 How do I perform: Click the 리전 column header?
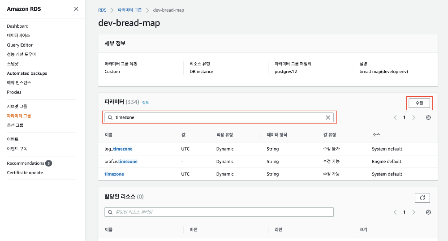click(x=278, y=230)
